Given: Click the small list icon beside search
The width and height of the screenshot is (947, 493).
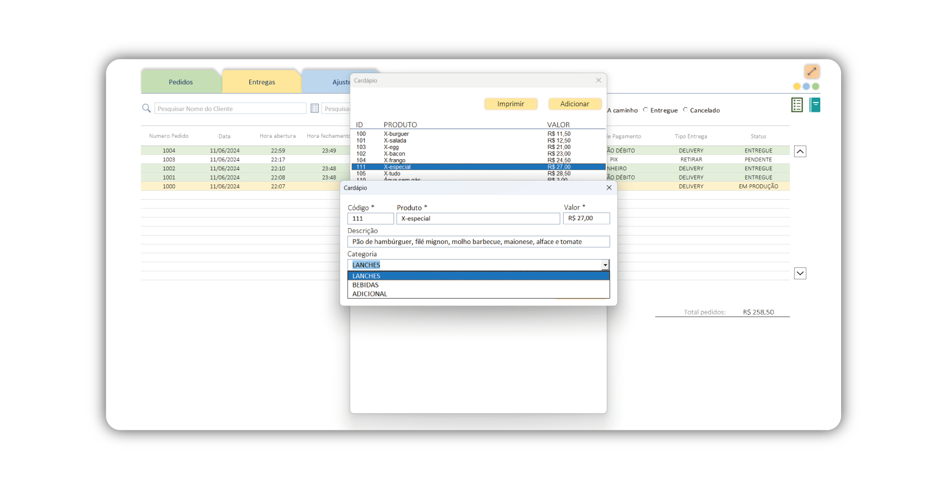Looking at the screenshot, I should click(315, 108).
